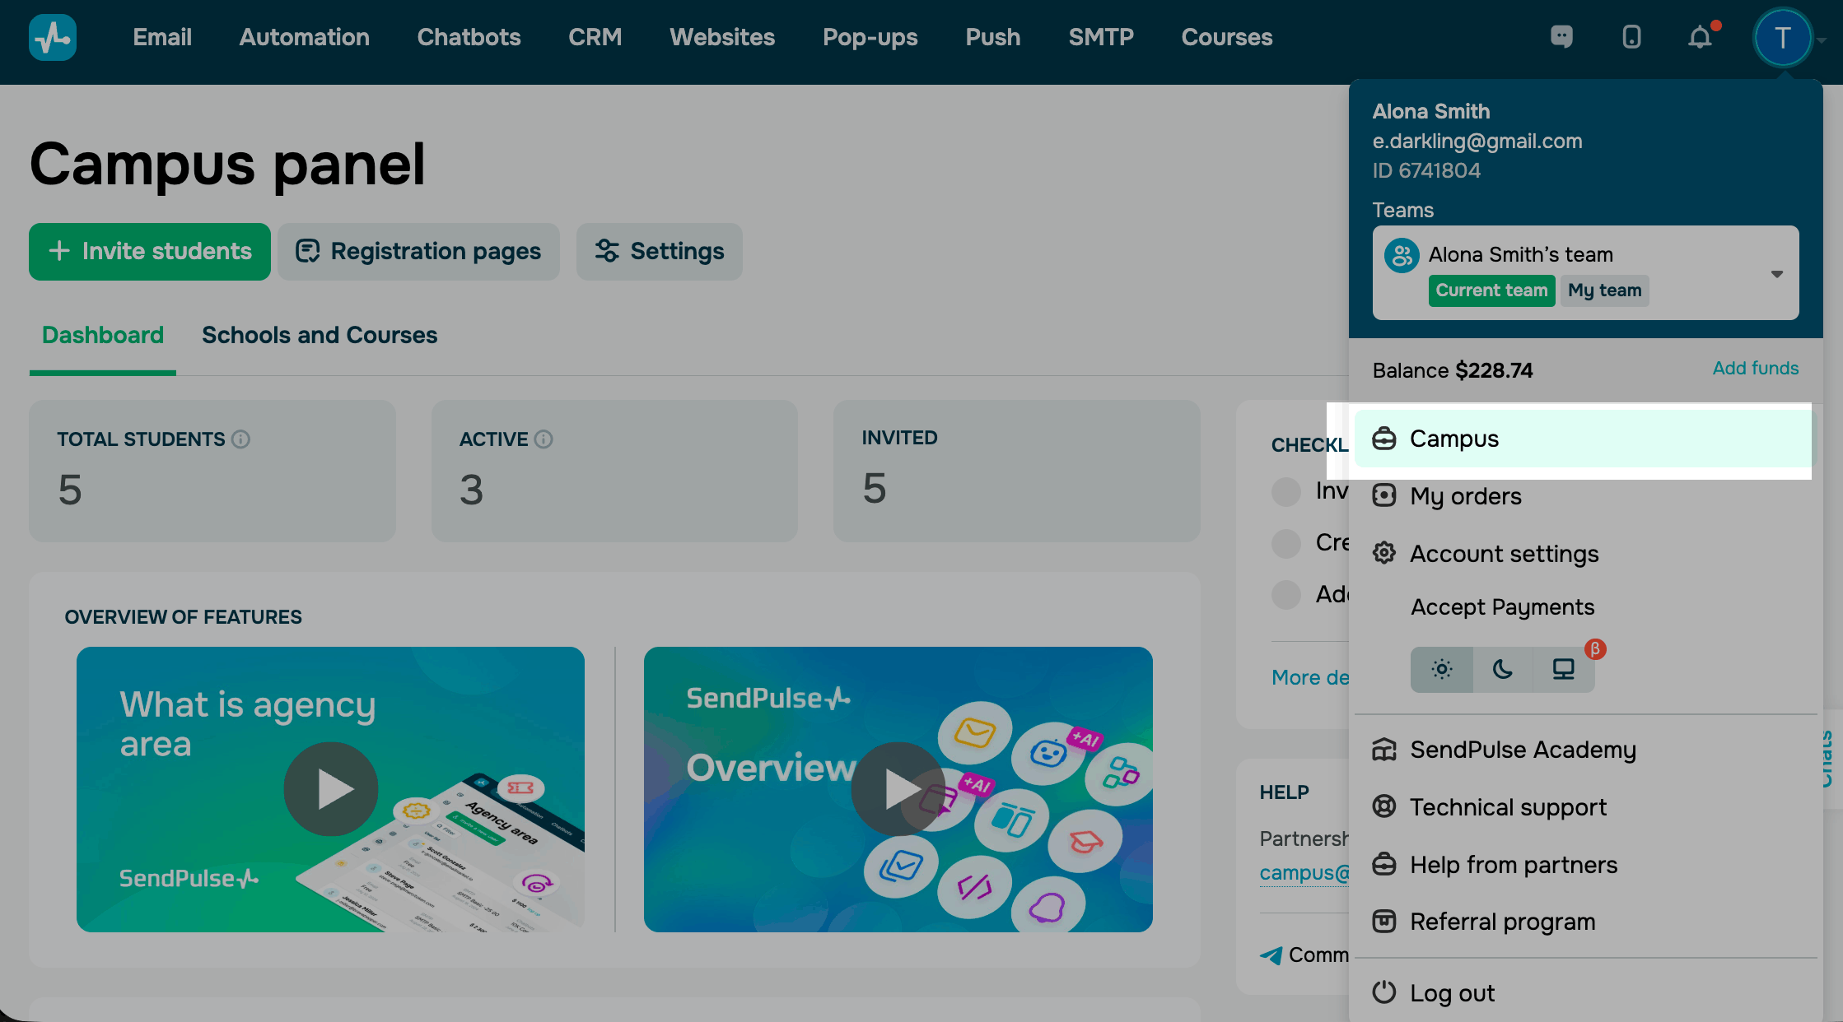Viewport: 1843px width, 1022px height.
Task: Open the CRM menu
Action: pos(595,37)
